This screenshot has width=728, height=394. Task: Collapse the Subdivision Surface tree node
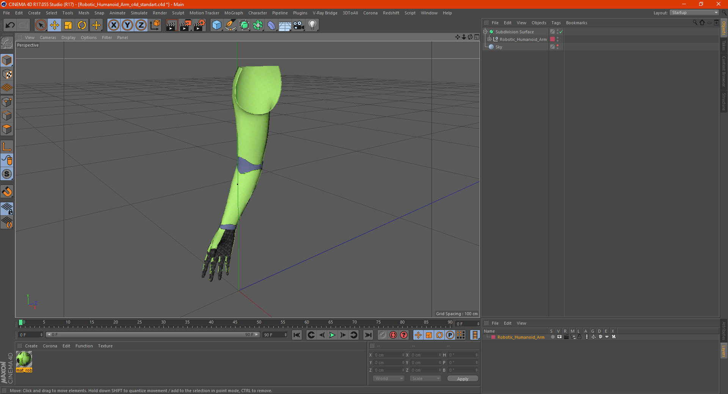pyautogui.click(x=485, y=31)
